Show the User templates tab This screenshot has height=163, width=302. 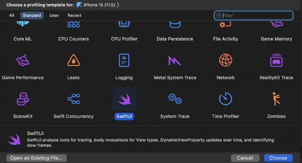tap(54, 15)
